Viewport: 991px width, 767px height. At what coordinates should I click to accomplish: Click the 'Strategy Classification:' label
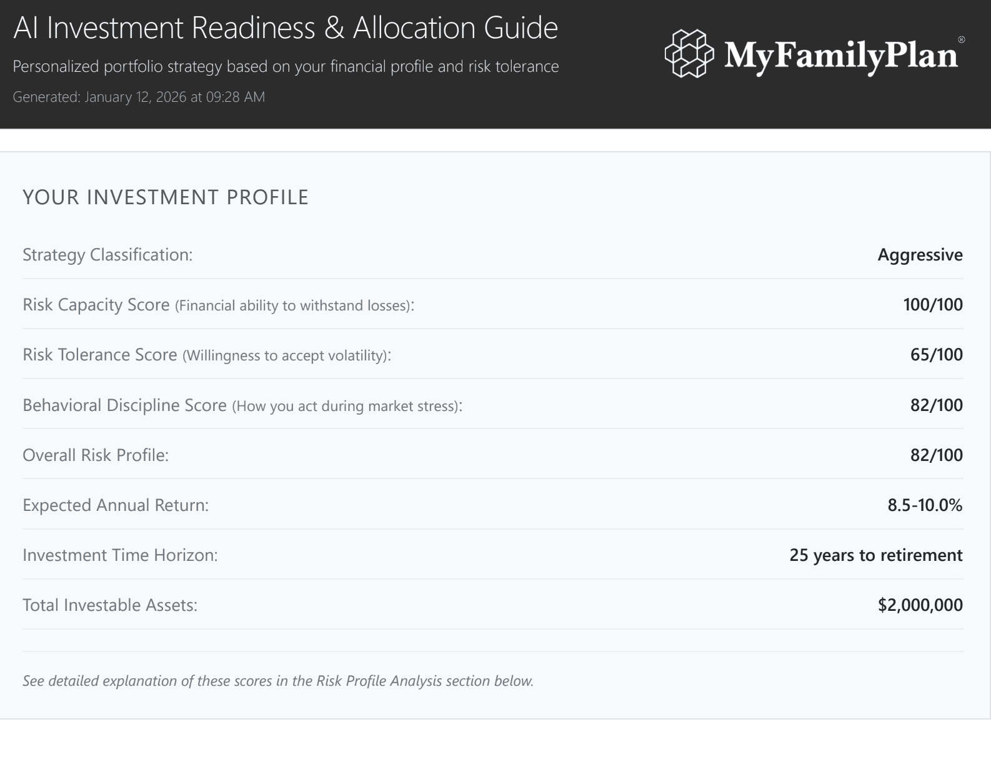click(107, 255)
